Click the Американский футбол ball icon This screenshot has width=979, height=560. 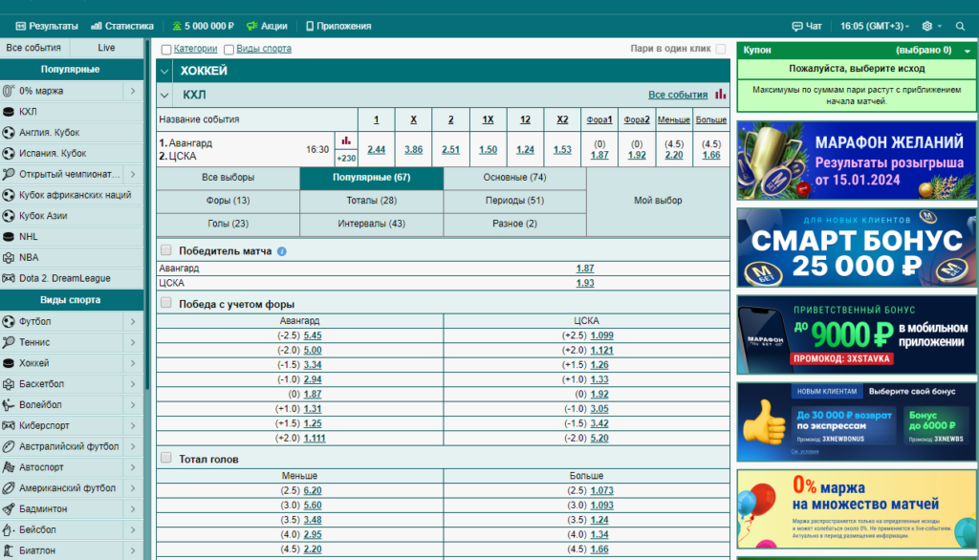(x=8, y=488)
